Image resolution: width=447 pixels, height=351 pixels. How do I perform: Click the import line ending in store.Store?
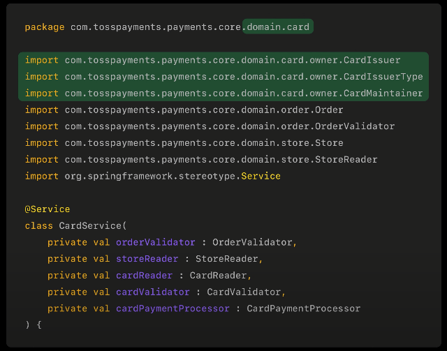[x=184, y=143]
